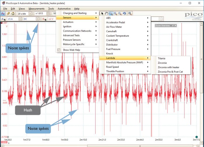The image size is (204, 147).
Task: Select scope mode waveform icon
Action: [x=3, y=13]
